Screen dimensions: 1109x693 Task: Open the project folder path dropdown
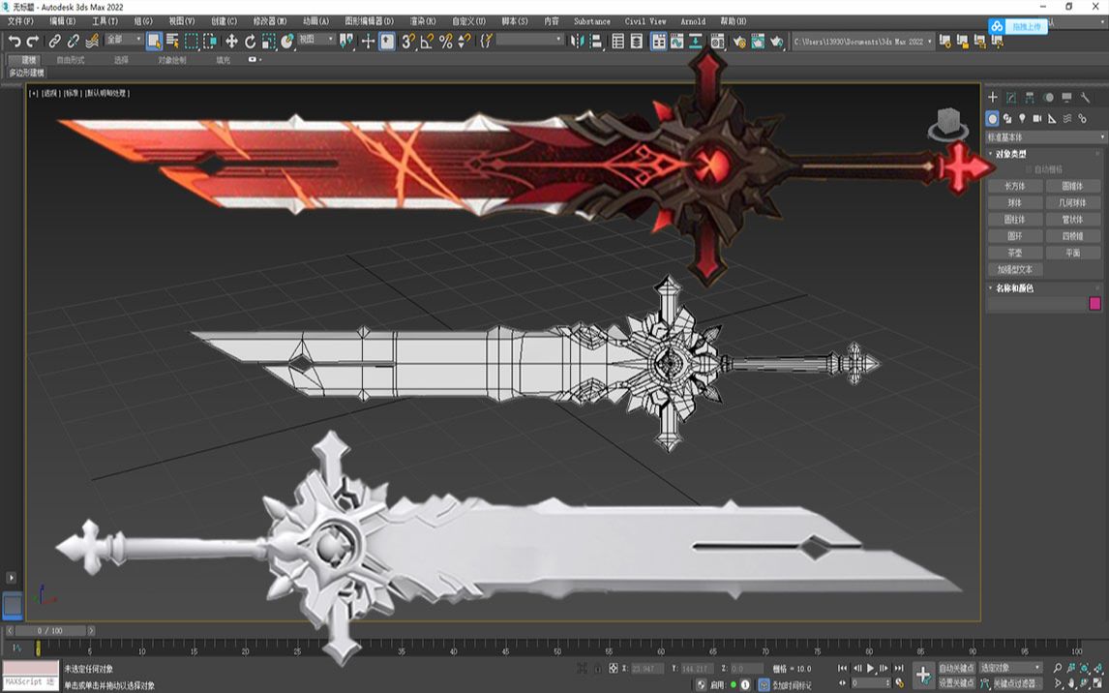[862, 42]
